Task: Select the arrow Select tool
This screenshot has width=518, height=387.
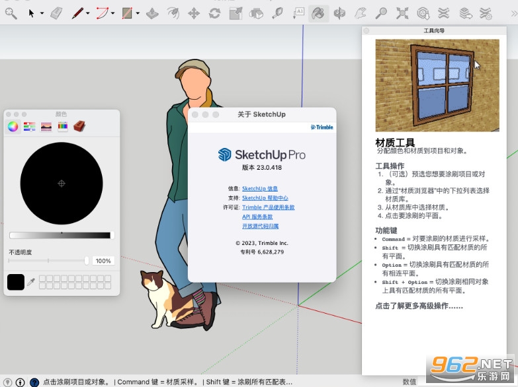Action: pyautogui.click(x=31, y=13)
